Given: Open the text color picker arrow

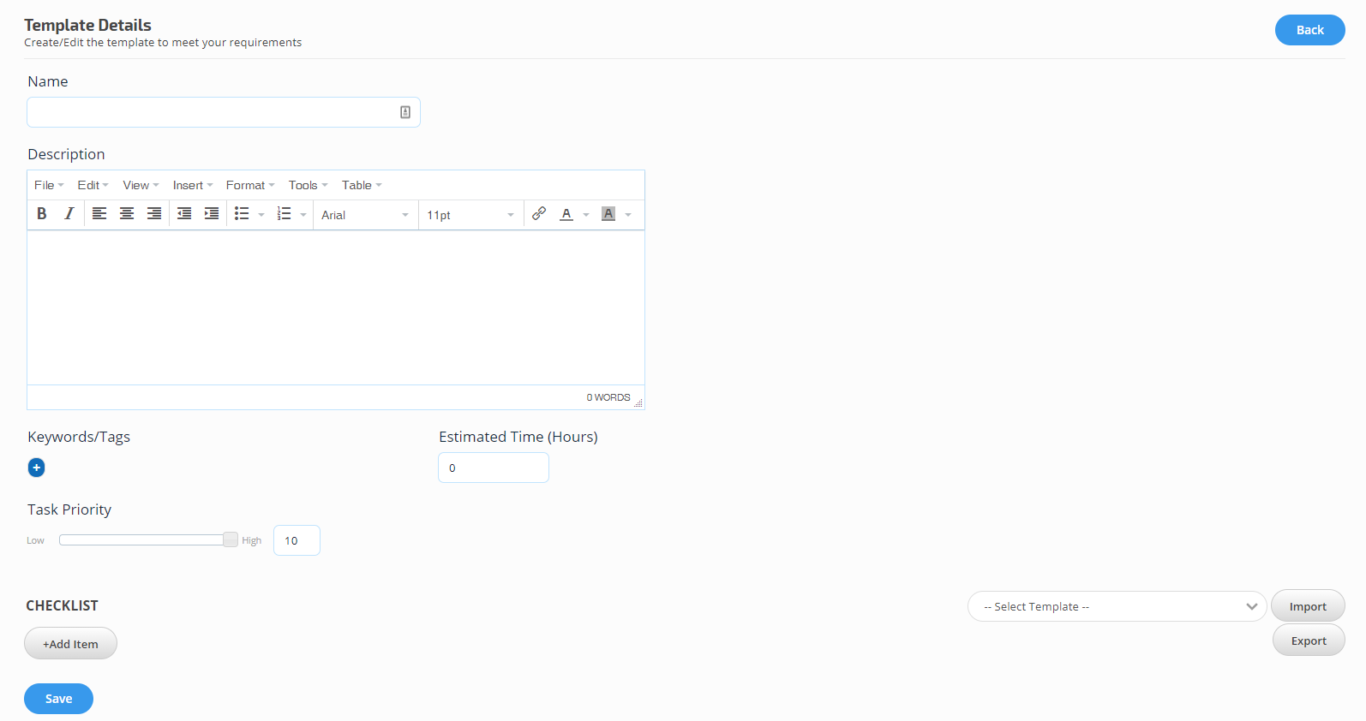Looking at the screenshot, I should click(x=586, y=215).
